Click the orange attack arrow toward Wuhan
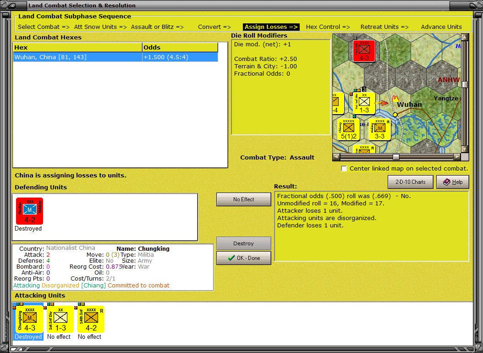The width and height of the screenshot is (483, 353). pyautogui.click(x=383, y=103)
